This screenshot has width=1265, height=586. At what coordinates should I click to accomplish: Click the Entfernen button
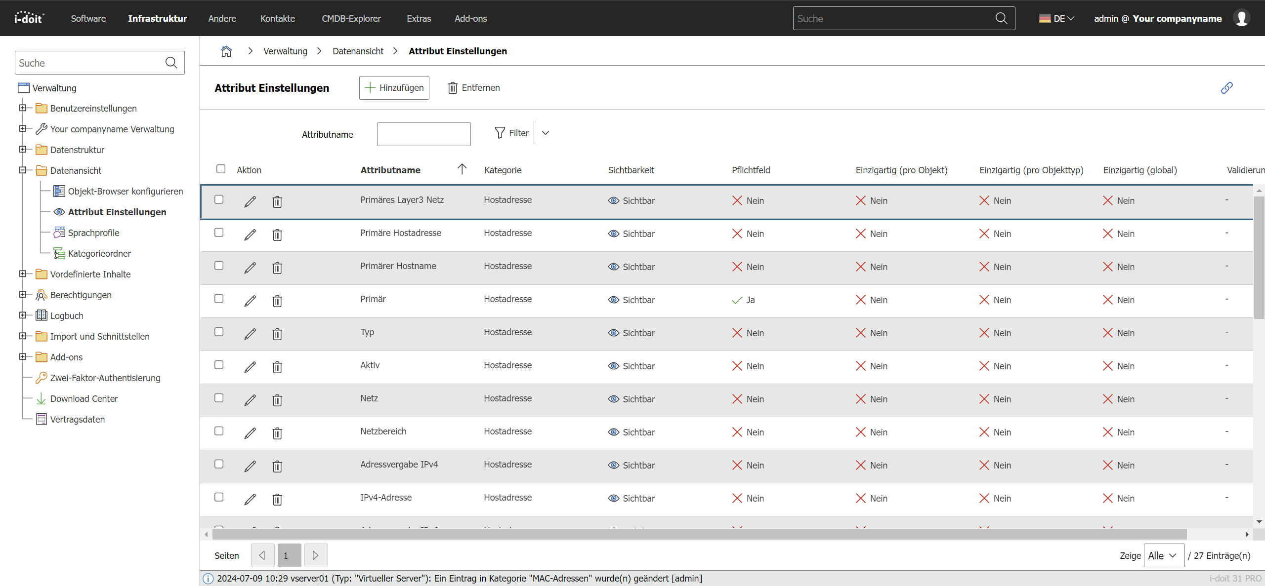(474, 88)
